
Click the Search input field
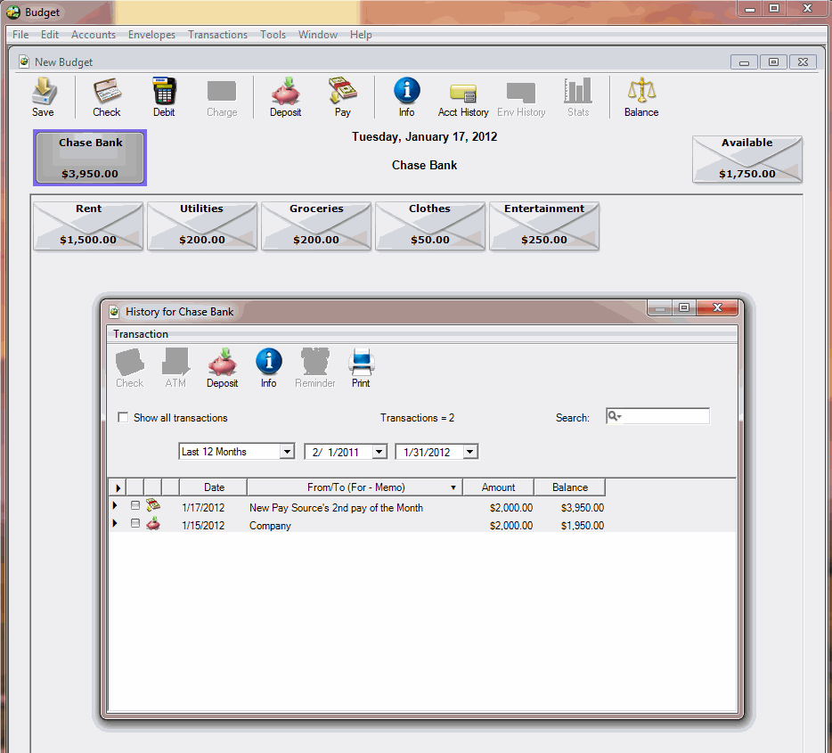pos(665,416)
